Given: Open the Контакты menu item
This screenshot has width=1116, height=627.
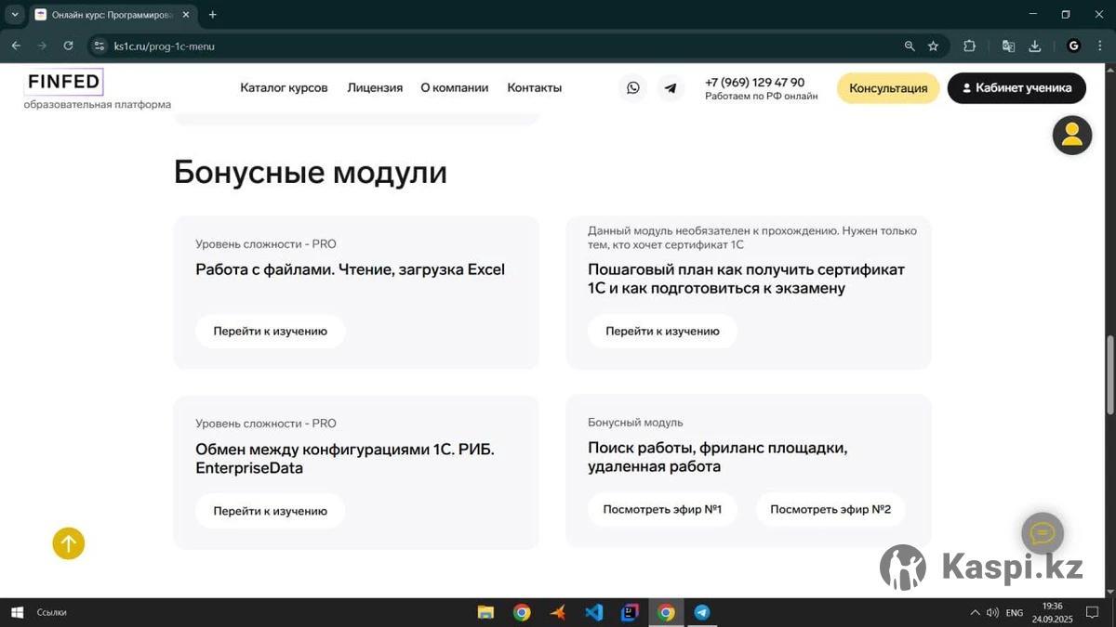Looking at the screenshot, I should coord(534,88).
